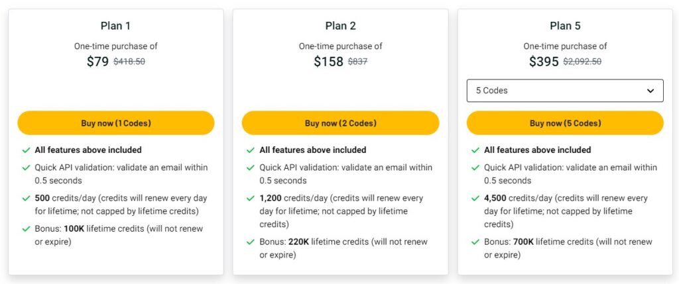Select the checkmark by Bonus 100K lifetime credits
The width and height of the screenshot is (679, 284).
25,228
